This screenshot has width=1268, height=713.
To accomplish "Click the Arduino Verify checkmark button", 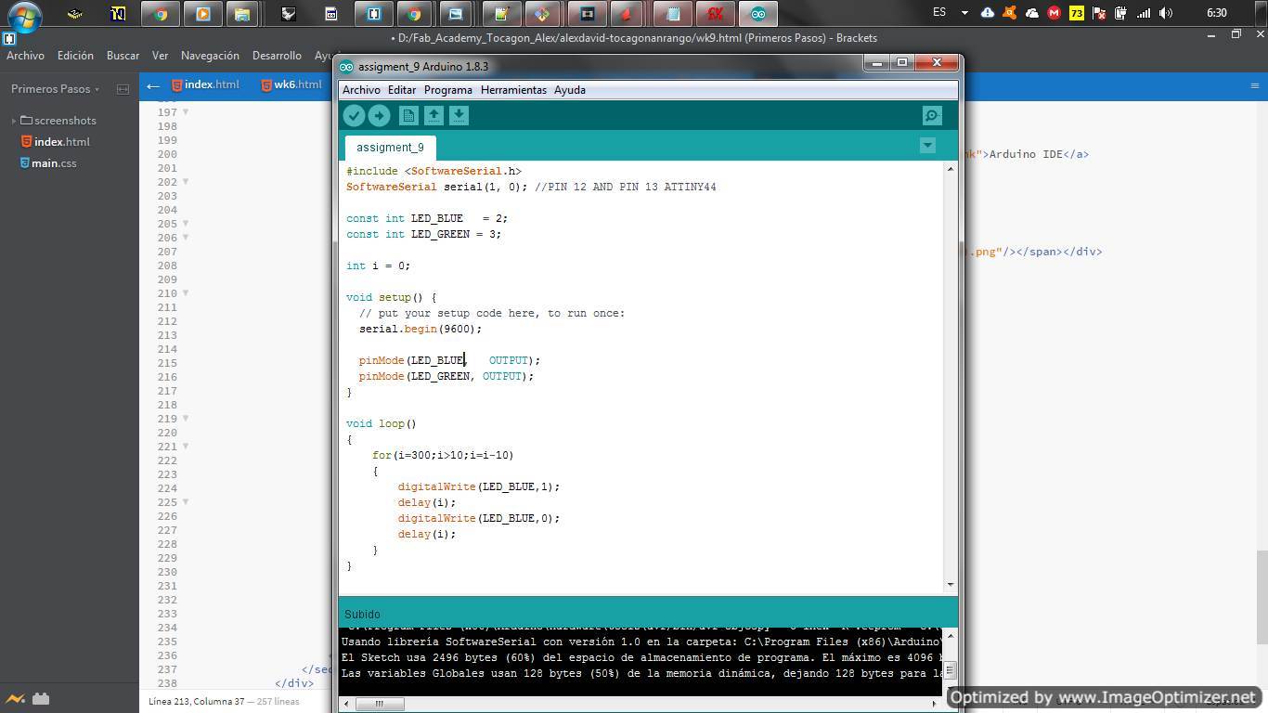I will pos(354,115).
